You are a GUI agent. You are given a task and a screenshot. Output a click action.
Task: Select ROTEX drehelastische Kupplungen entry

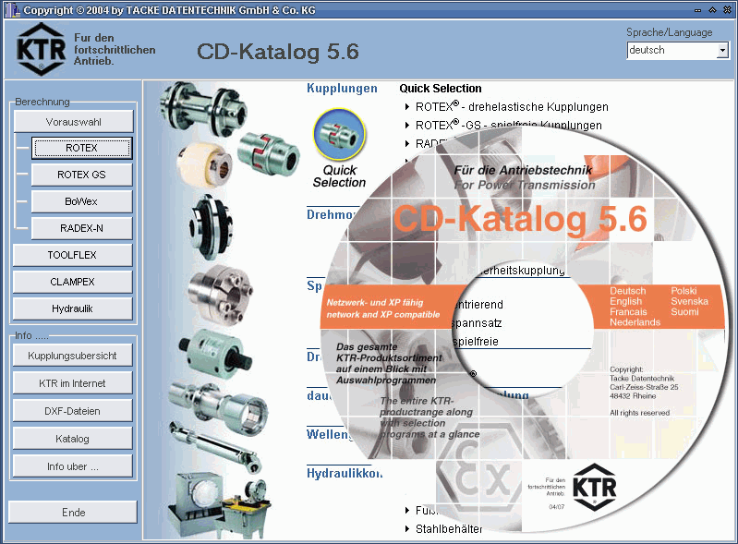512,107
